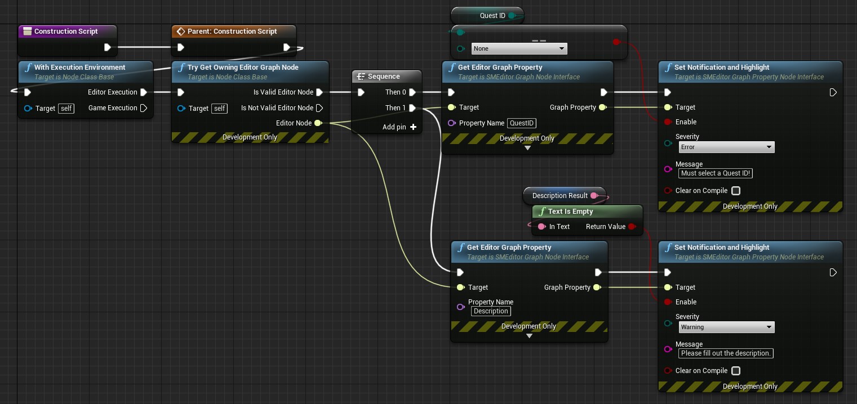
Task: Open the Severity dropdown set to Warning
Action: [x=726, y=327]
